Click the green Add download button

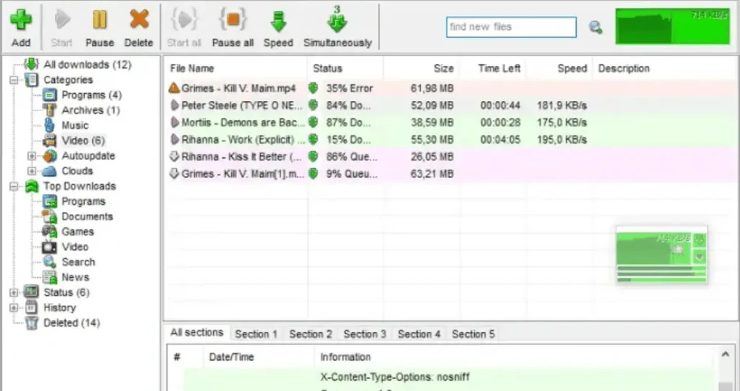pos(21,27)
